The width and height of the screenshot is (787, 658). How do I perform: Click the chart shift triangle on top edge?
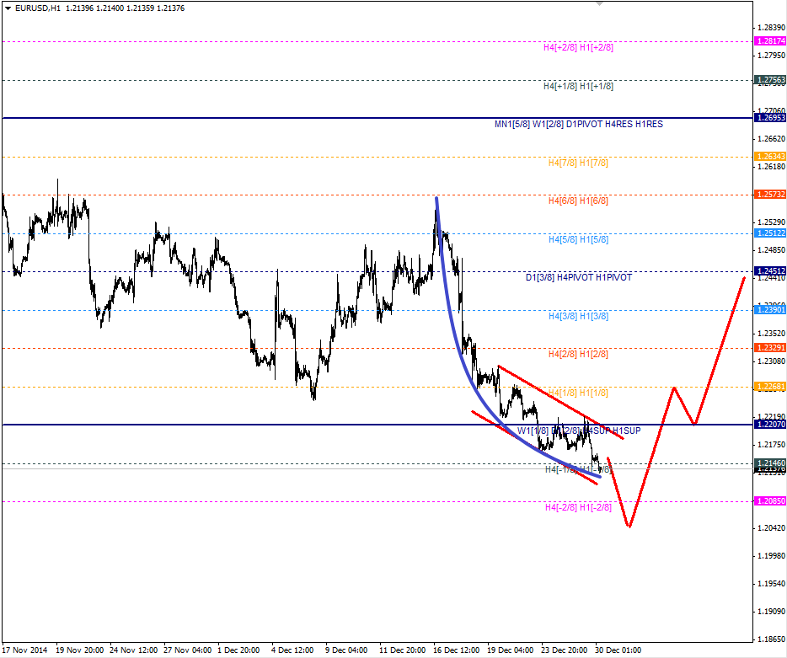click(599, 3)
